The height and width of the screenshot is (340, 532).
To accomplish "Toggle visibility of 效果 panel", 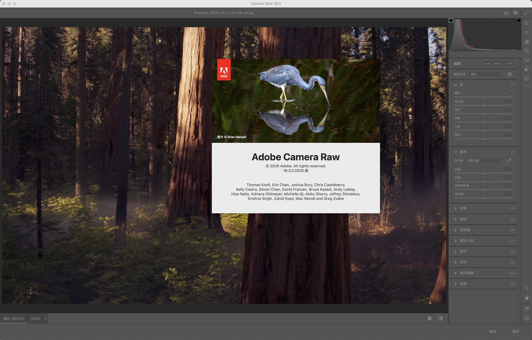I will [x=512, y=209].
